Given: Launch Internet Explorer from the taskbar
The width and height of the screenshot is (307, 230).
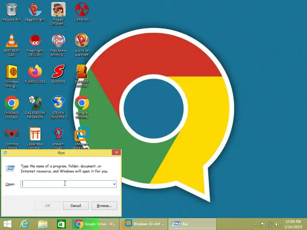Looking at the screenshot, I should tap(25, 224).
